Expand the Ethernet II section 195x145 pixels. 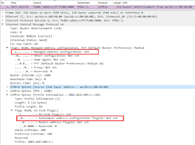pyautogui.click(x=2, y=17)
